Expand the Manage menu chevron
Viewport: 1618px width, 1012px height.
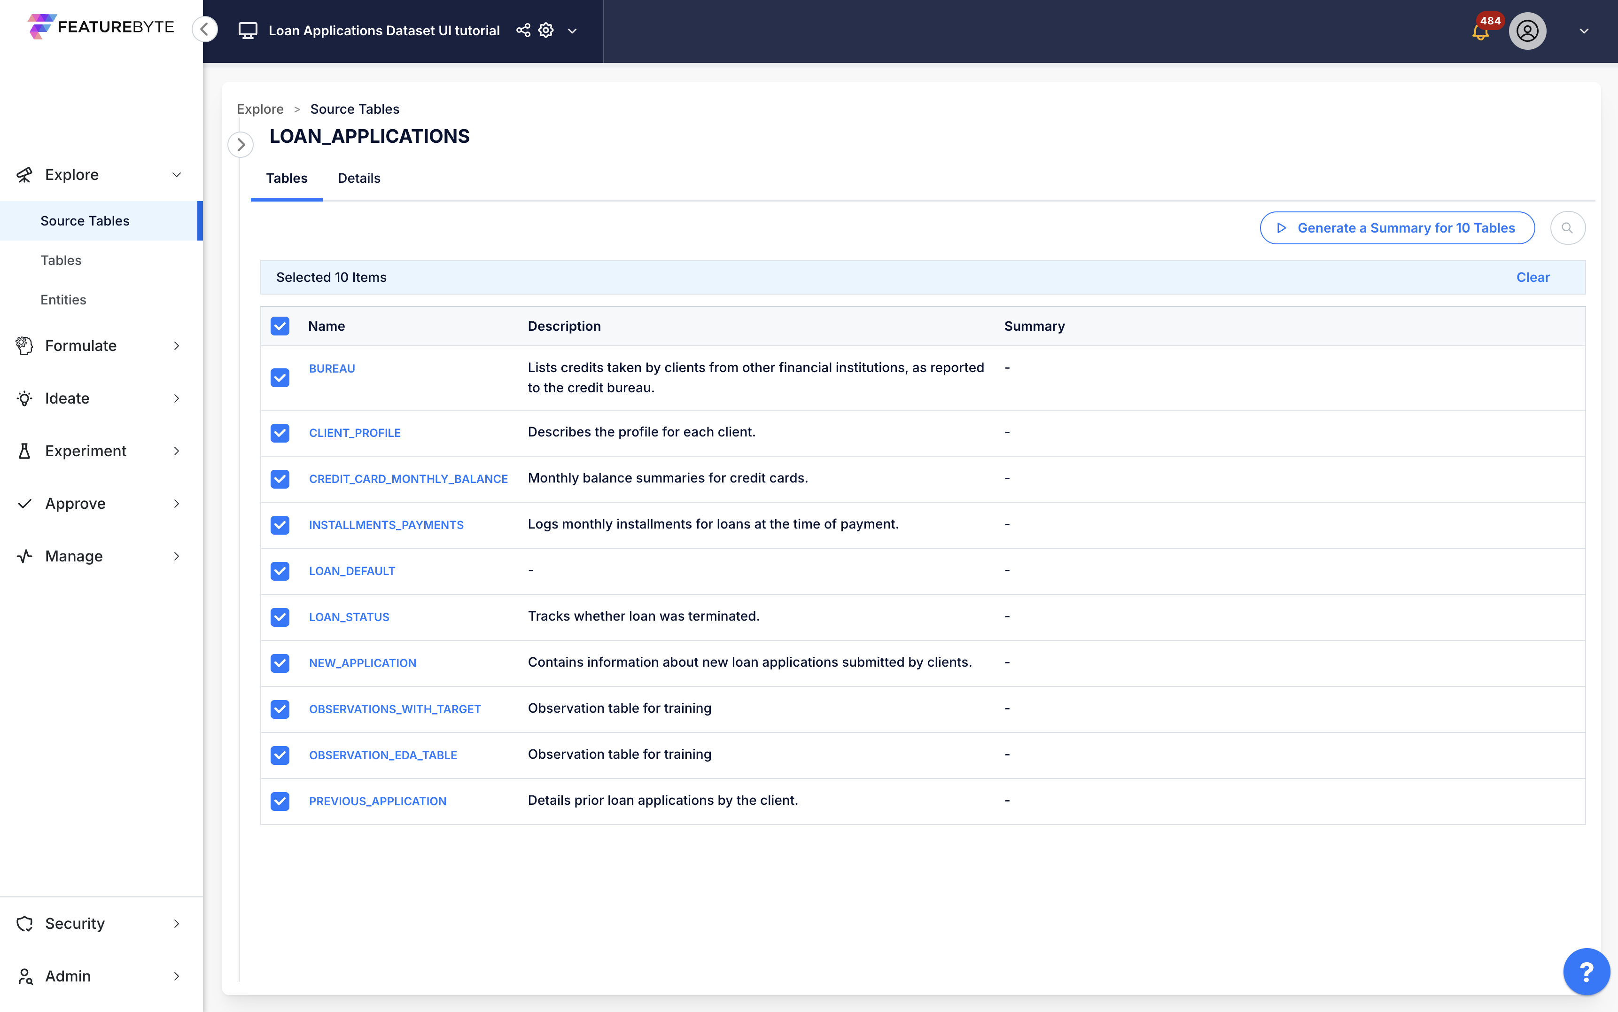tap(177, 556)
